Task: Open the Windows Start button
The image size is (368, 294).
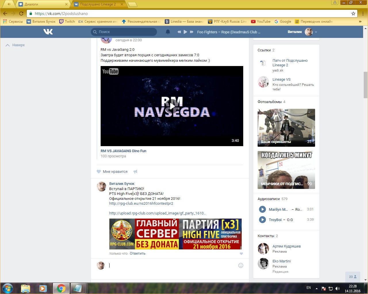Action: (7, 288)
